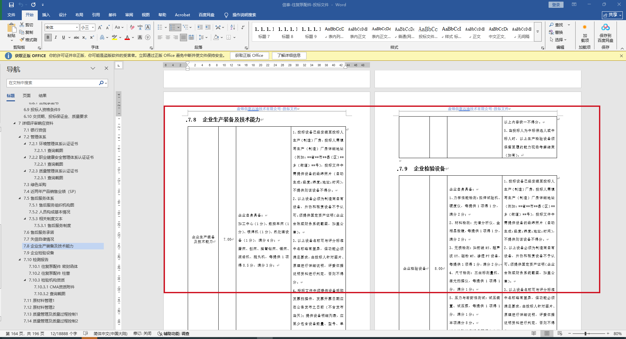The width and height of the screenshot is (626, 339).
Task: Increase paragraph indent
Action: coord(208,28)
